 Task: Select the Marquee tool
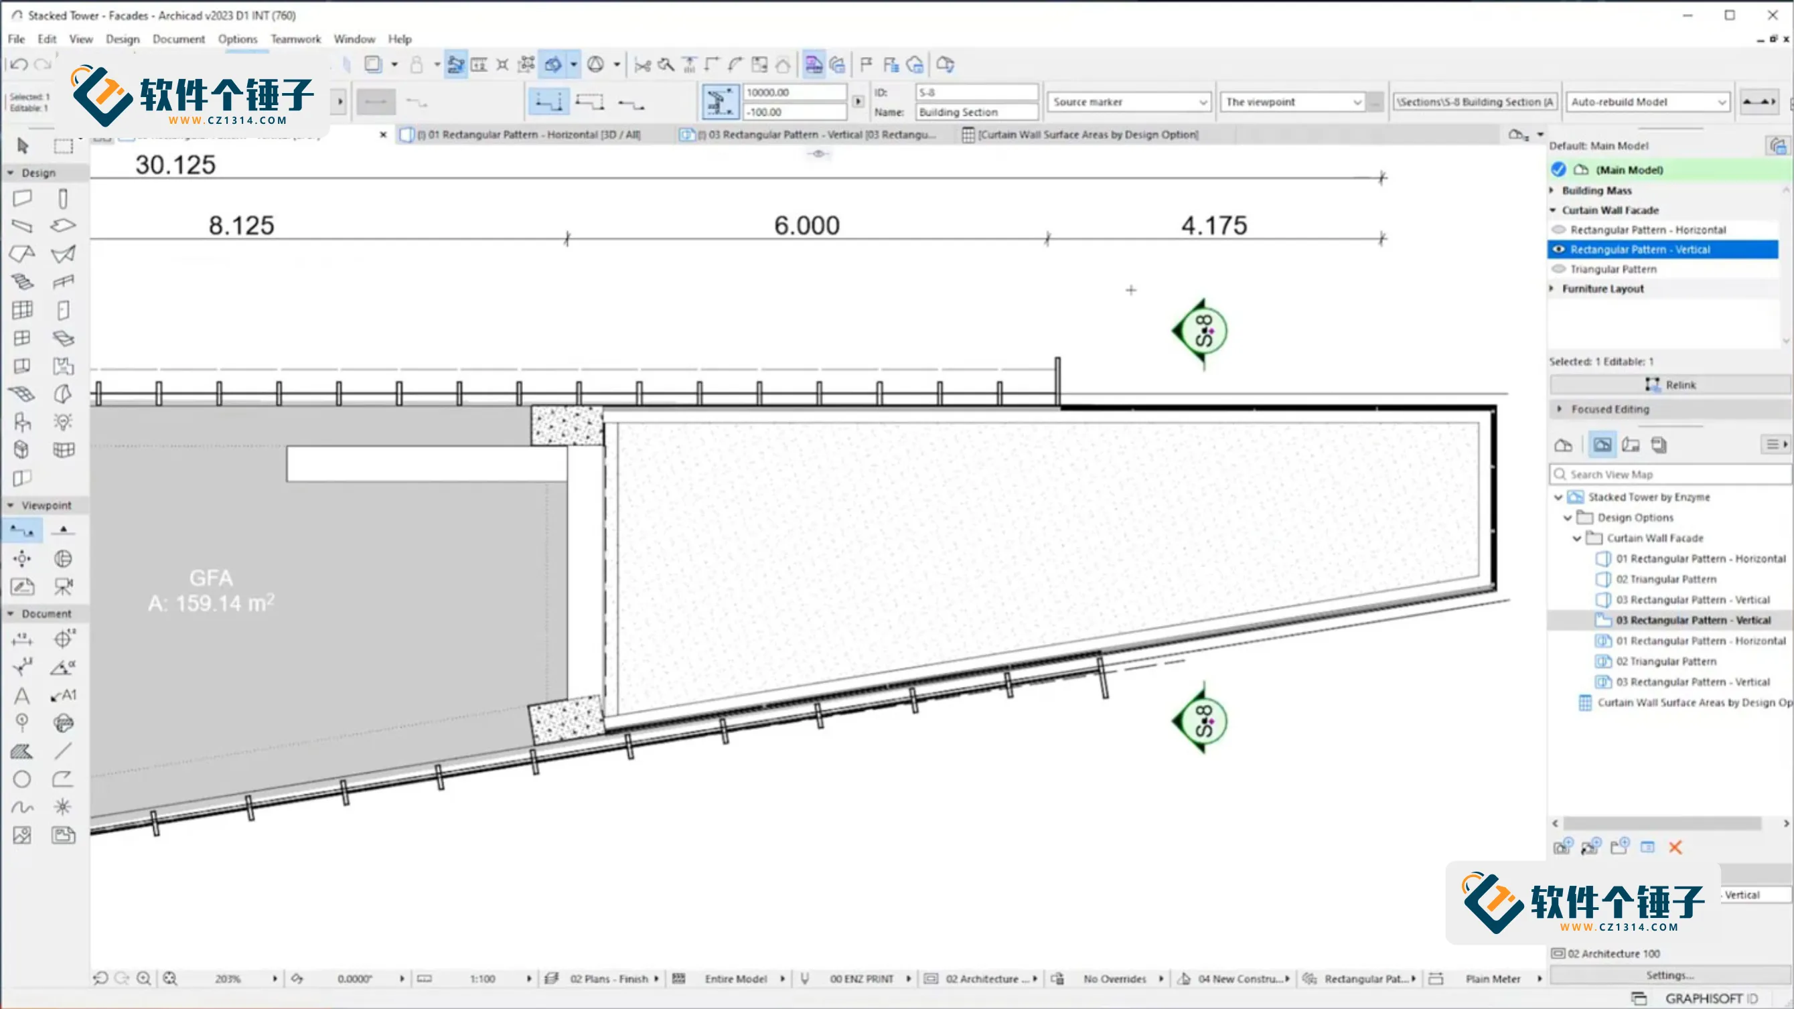tap(64, 145)
